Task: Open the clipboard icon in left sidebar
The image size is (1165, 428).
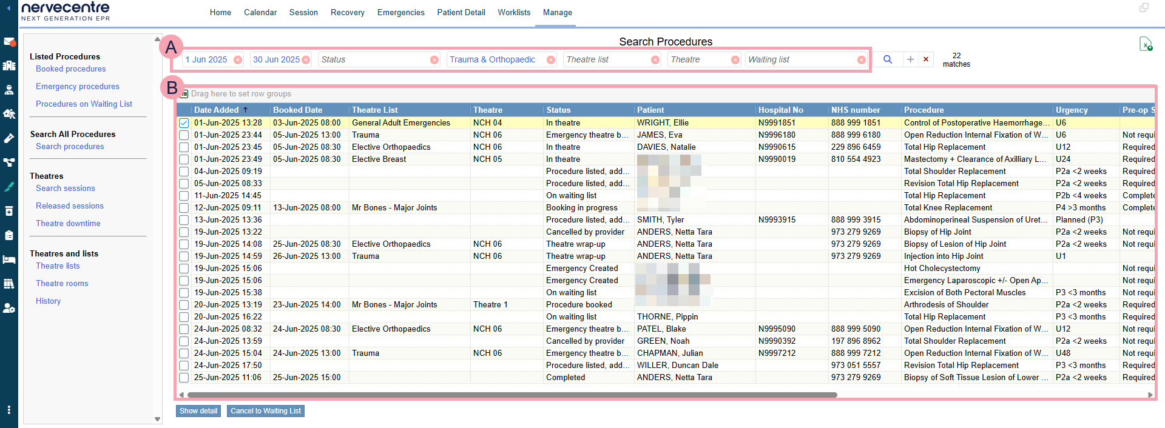Action: pyautogui.click(x=9, y=235)
